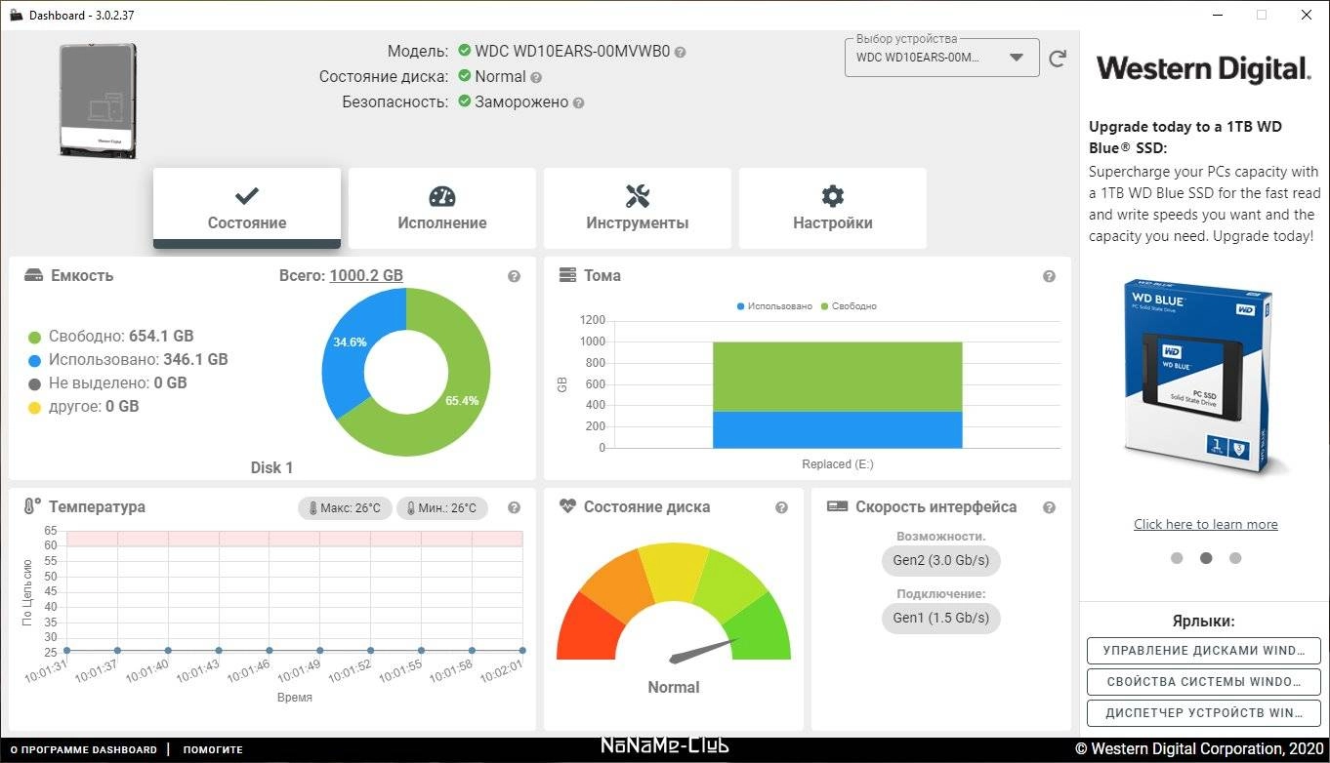Follow the Click here to learn more link
Screen dimensions: 1330x763
click(x=1206, y=524)
